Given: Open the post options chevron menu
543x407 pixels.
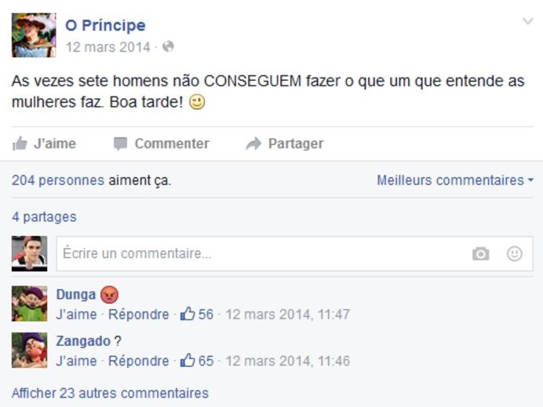Looking at the screenshot, I should tap(528, 21).
